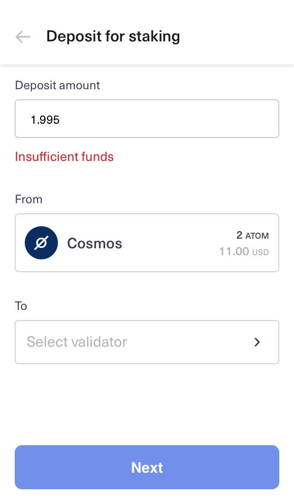Open validator list via the chevron arrow
Image resolution: width=294 pixels, height=504 pixels.
pos(257,342)
